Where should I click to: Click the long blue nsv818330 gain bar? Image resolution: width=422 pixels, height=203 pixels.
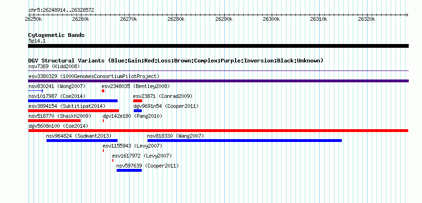[245, 141]
